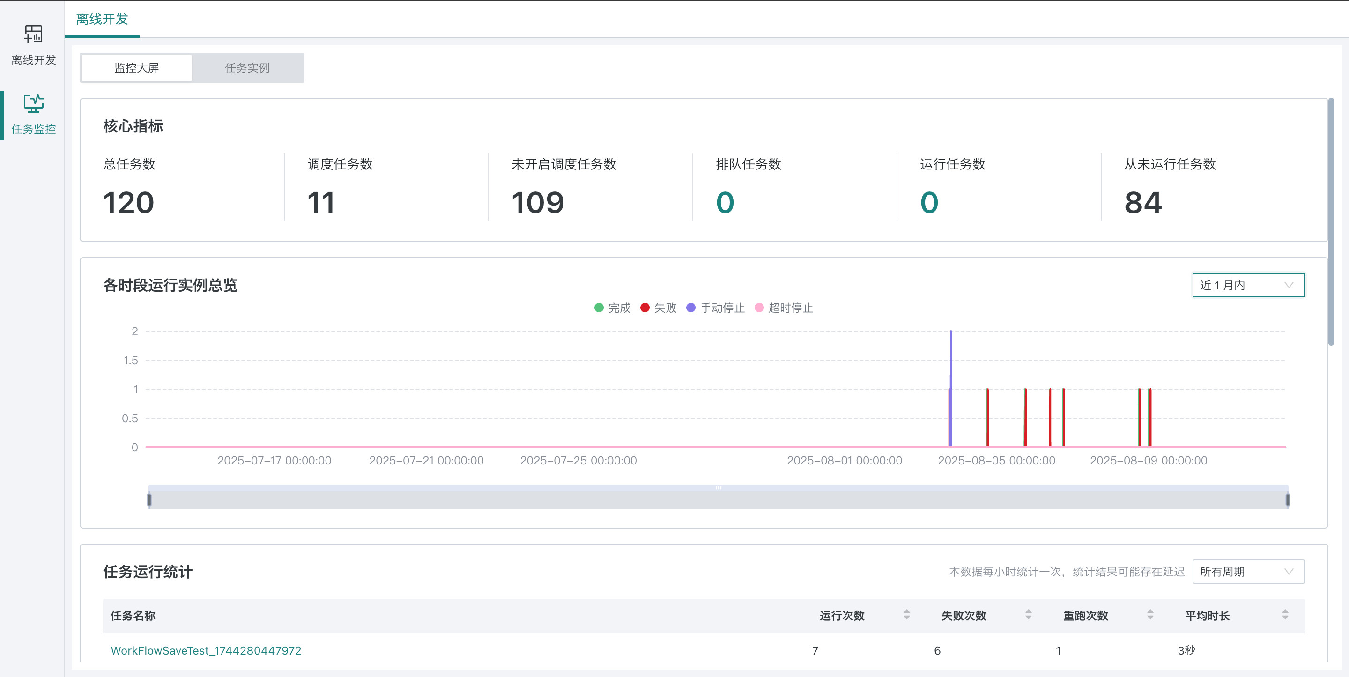Screen dimensions: 1349x677
Task: Open the 所有周期 period dropdown
Action: point(1248,572)
